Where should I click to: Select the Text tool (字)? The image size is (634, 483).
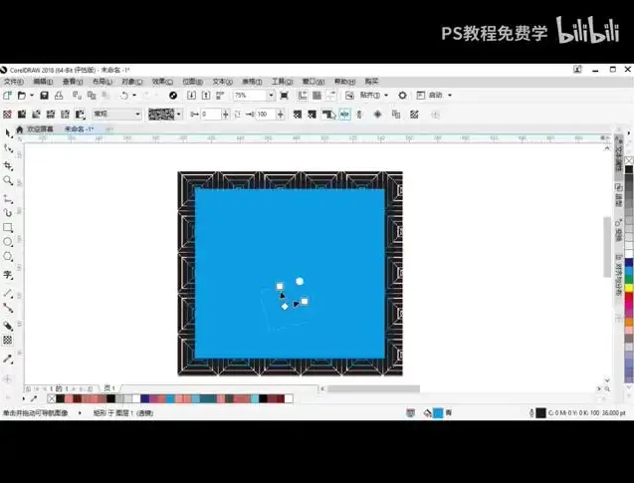(8, 274)
